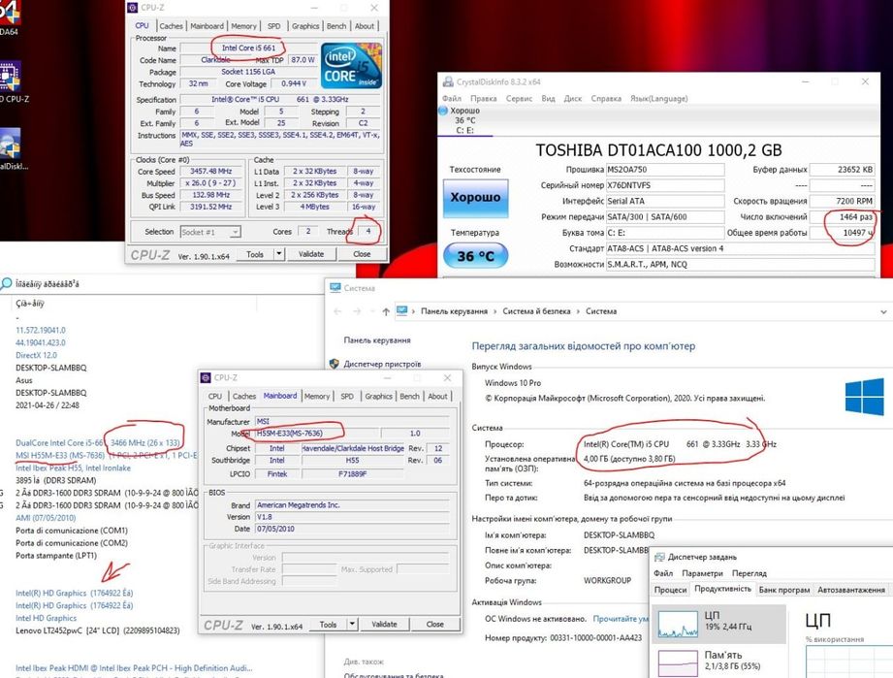Click the 36 °C temperature button

click(475, 256)
